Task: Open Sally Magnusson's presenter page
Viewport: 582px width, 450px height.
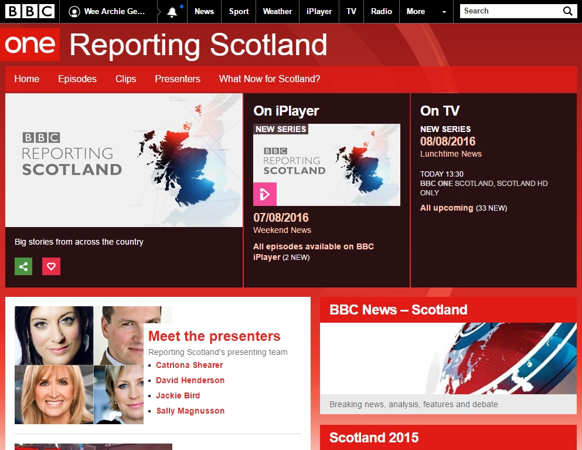Action: (x=190, y=411)
